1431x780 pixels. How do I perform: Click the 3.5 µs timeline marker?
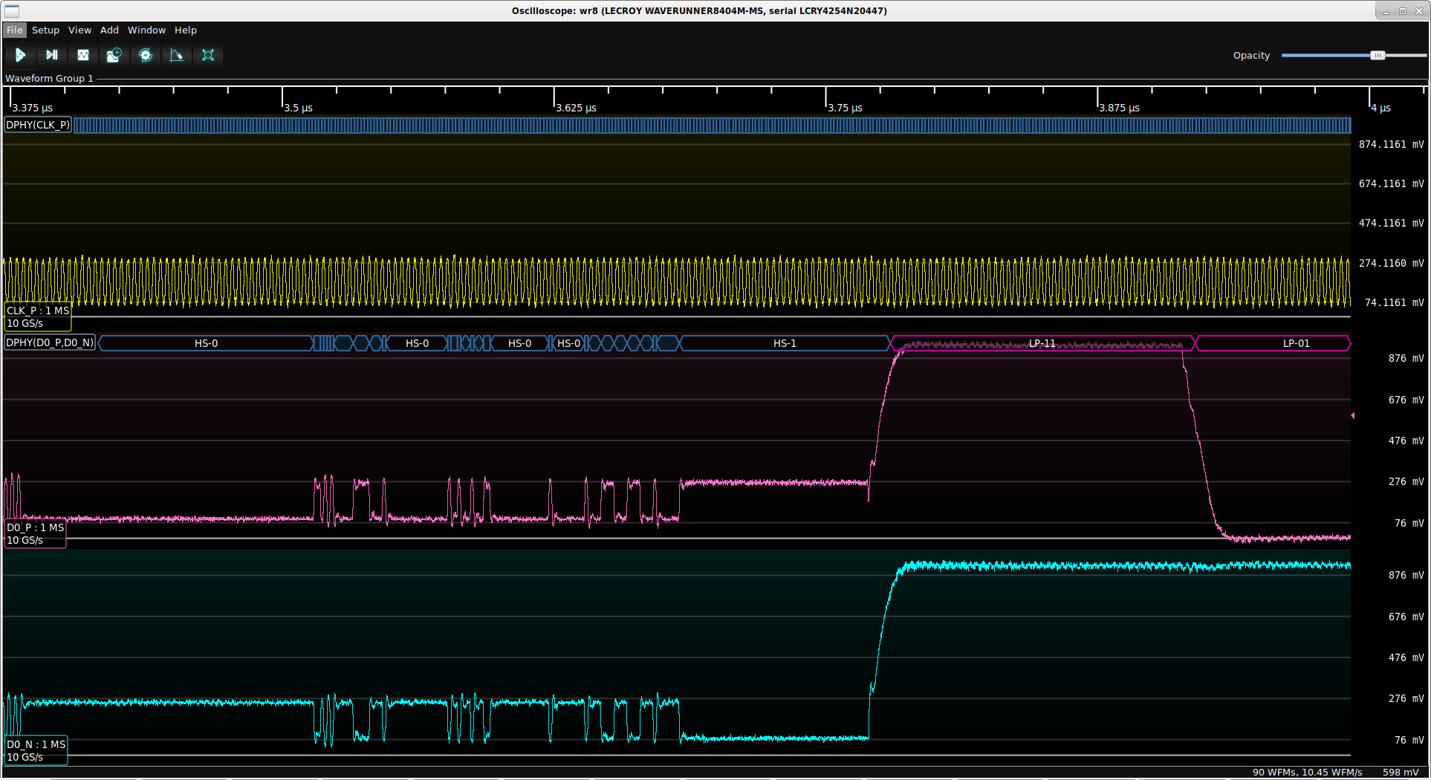pyautogui.click(x=298, y=108)
